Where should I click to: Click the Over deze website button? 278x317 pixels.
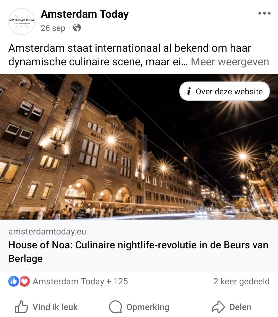(x=224, y=91)
